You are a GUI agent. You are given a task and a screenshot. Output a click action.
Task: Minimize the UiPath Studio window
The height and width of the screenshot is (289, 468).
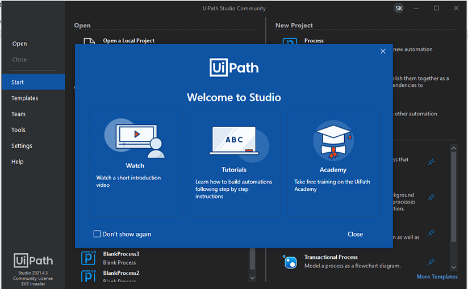point(416,9)
